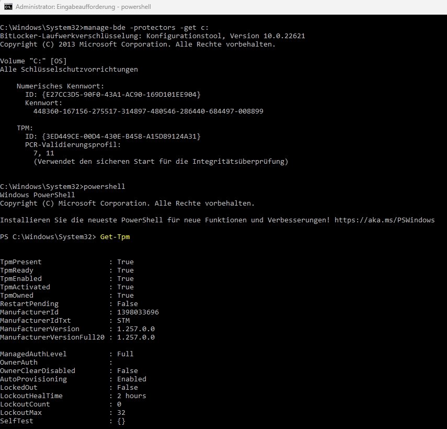Click the RestartPending False line
Viewport: 447px width, 429px height.
68,304
